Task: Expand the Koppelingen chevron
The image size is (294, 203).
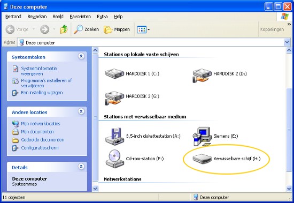Action: (289, 24)
